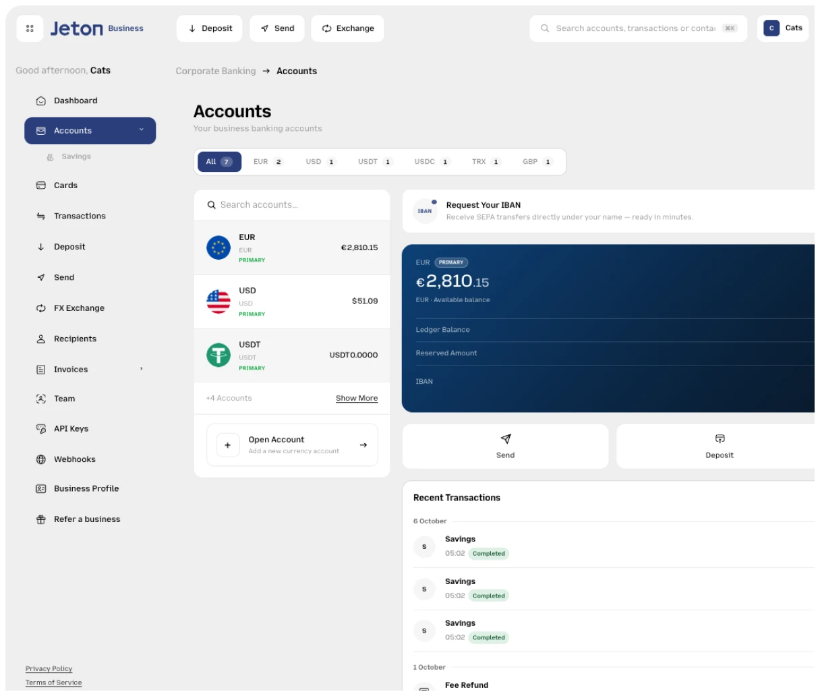The height and width of the screenshot is (696, 820).
Task: Focus the Search accounts input field
Action: (x=292, y=205)
